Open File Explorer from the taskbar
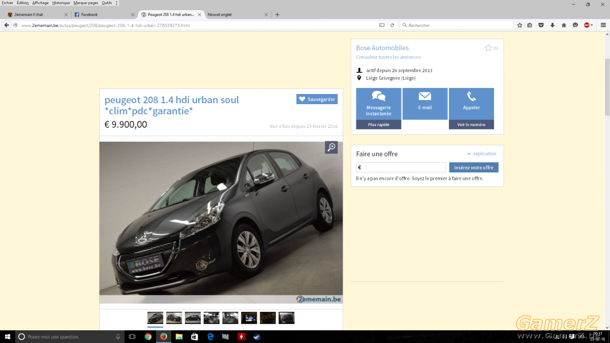Screen dimensions: 610x343 tap(179, 336)
